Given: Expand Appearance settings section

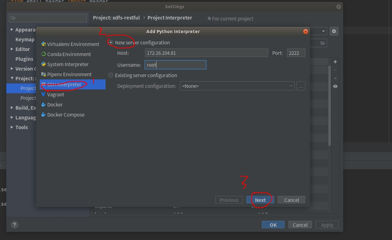Looking at the screenshot, I should pos(12,29).
